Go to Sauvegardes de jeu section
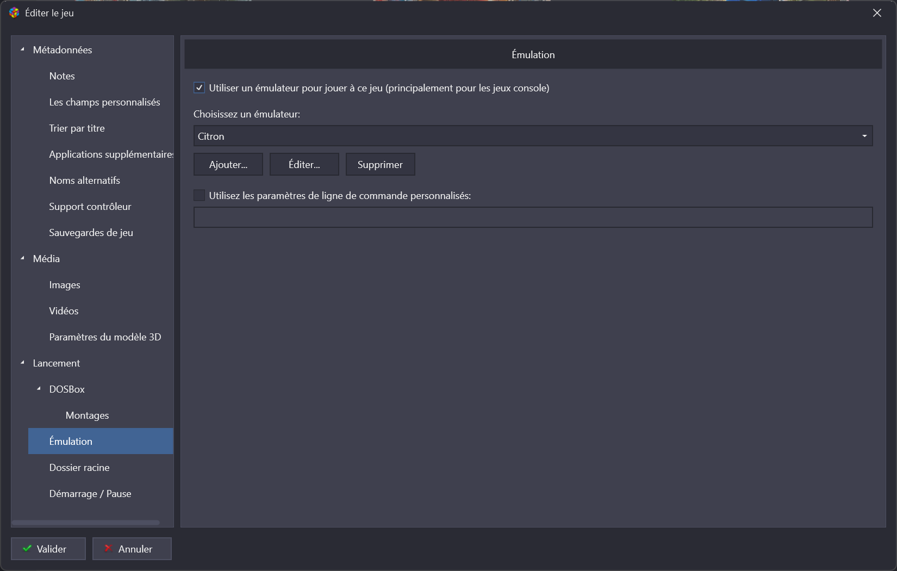This screenshot has width=897, height=571. (91, 233)
